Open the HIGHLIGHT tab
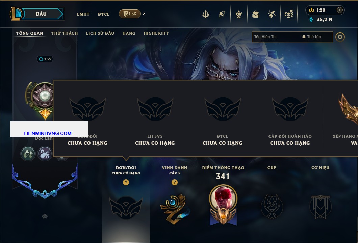This screenshot has width=358, height=243. 156,33
